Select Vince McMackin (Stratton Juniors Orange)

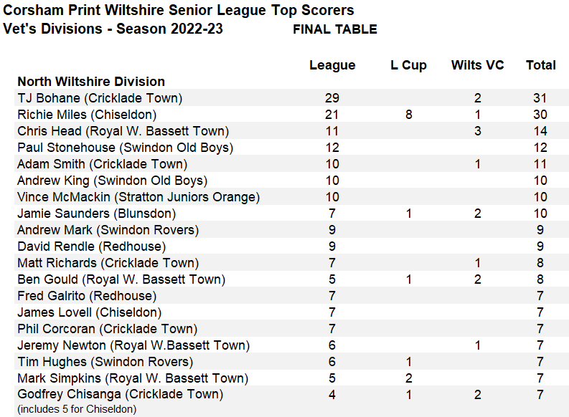(138, 197)
